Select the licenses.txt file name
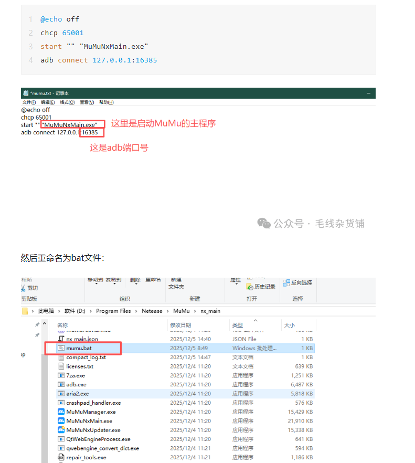Image resolution: width=415 pixels, height=463 pixels. [x=80, y=366]
